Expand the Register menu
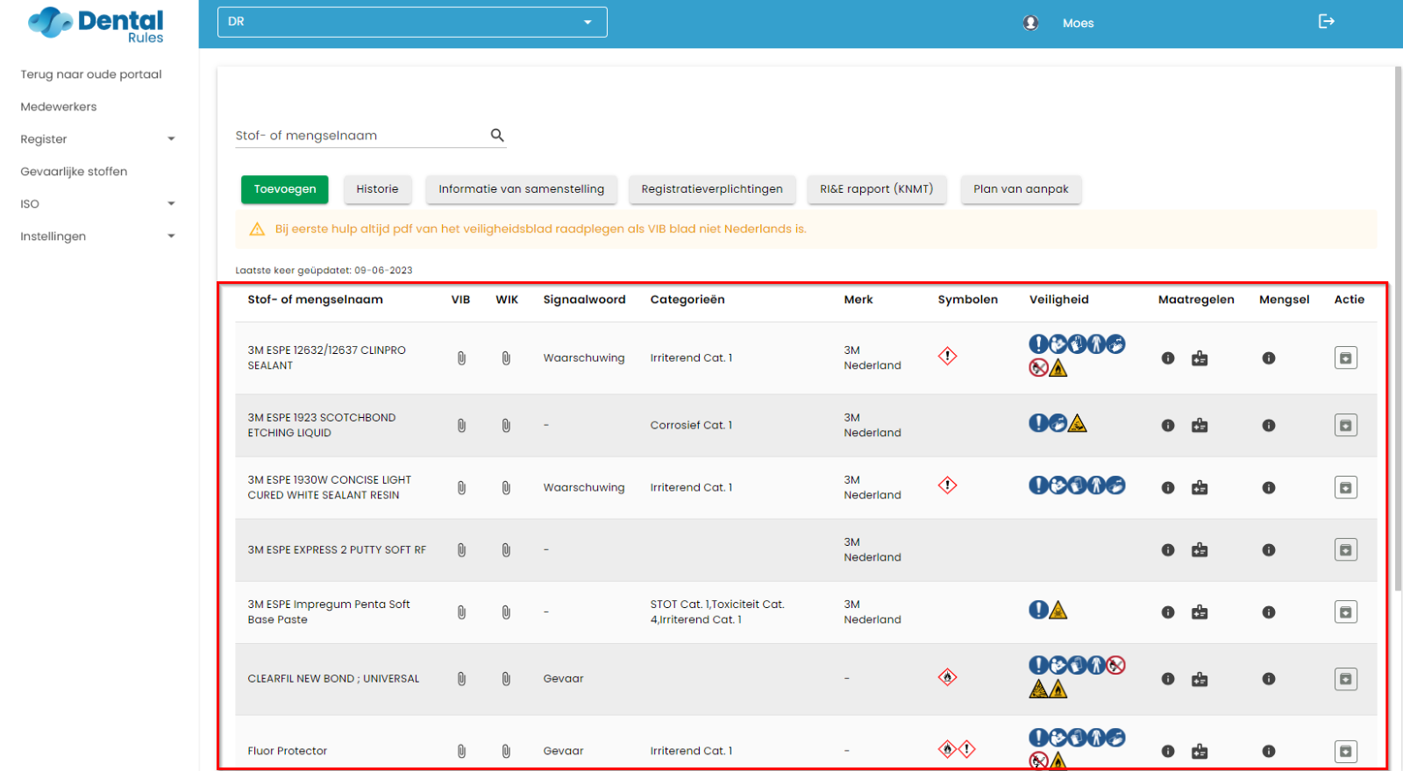The height and width of the screenshot is (771, 1403). (x=97, y=139)
